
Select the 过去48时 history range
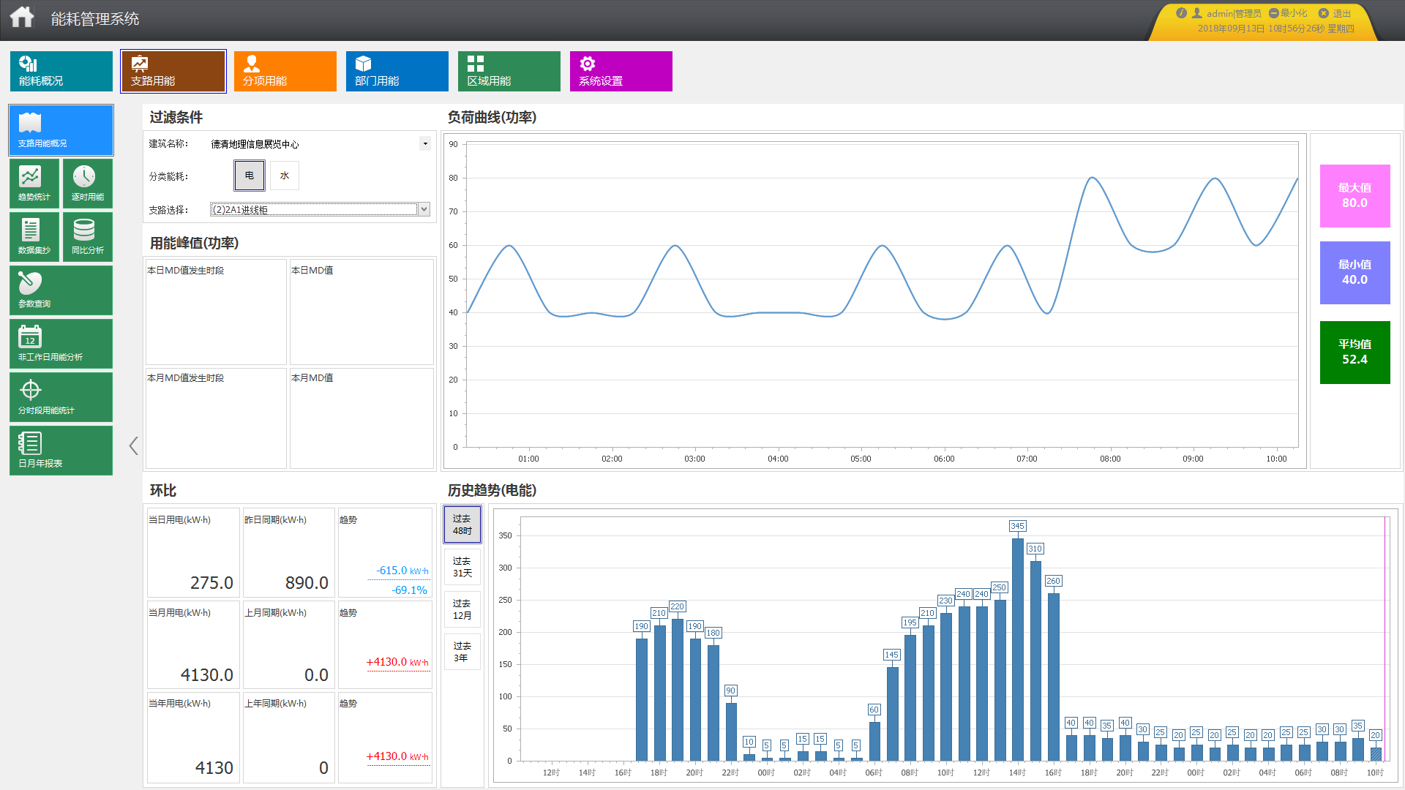coord(462,524)
